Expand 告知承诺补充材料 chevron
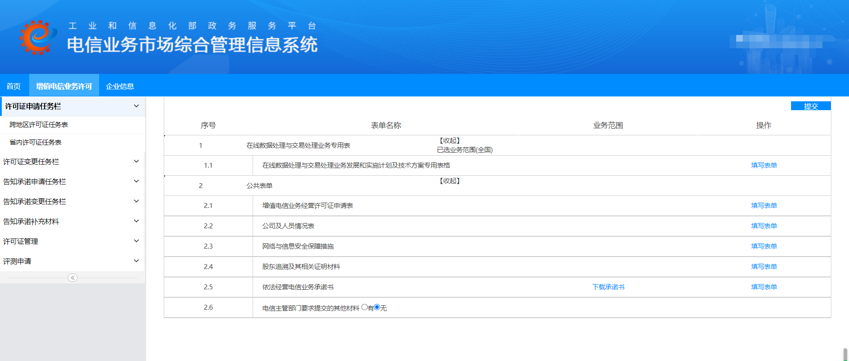Screen dimensions: 849x361 [x=136, y=221]
